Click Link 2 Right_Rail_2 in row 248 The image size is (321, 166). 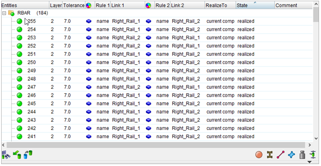(x=186, y=79)
